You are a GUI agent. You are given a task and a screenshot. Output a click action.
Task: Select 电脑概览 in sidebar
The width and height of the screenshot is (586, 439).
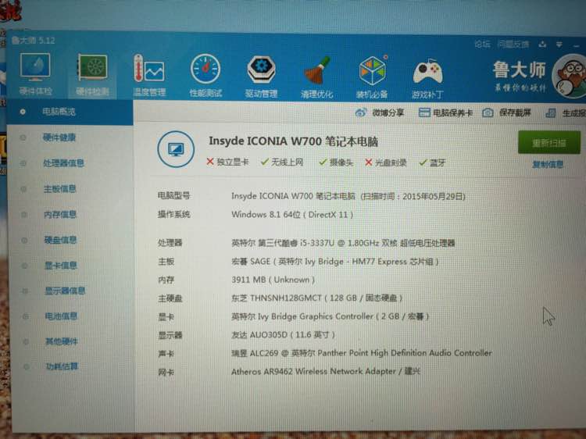coord(70,112)
